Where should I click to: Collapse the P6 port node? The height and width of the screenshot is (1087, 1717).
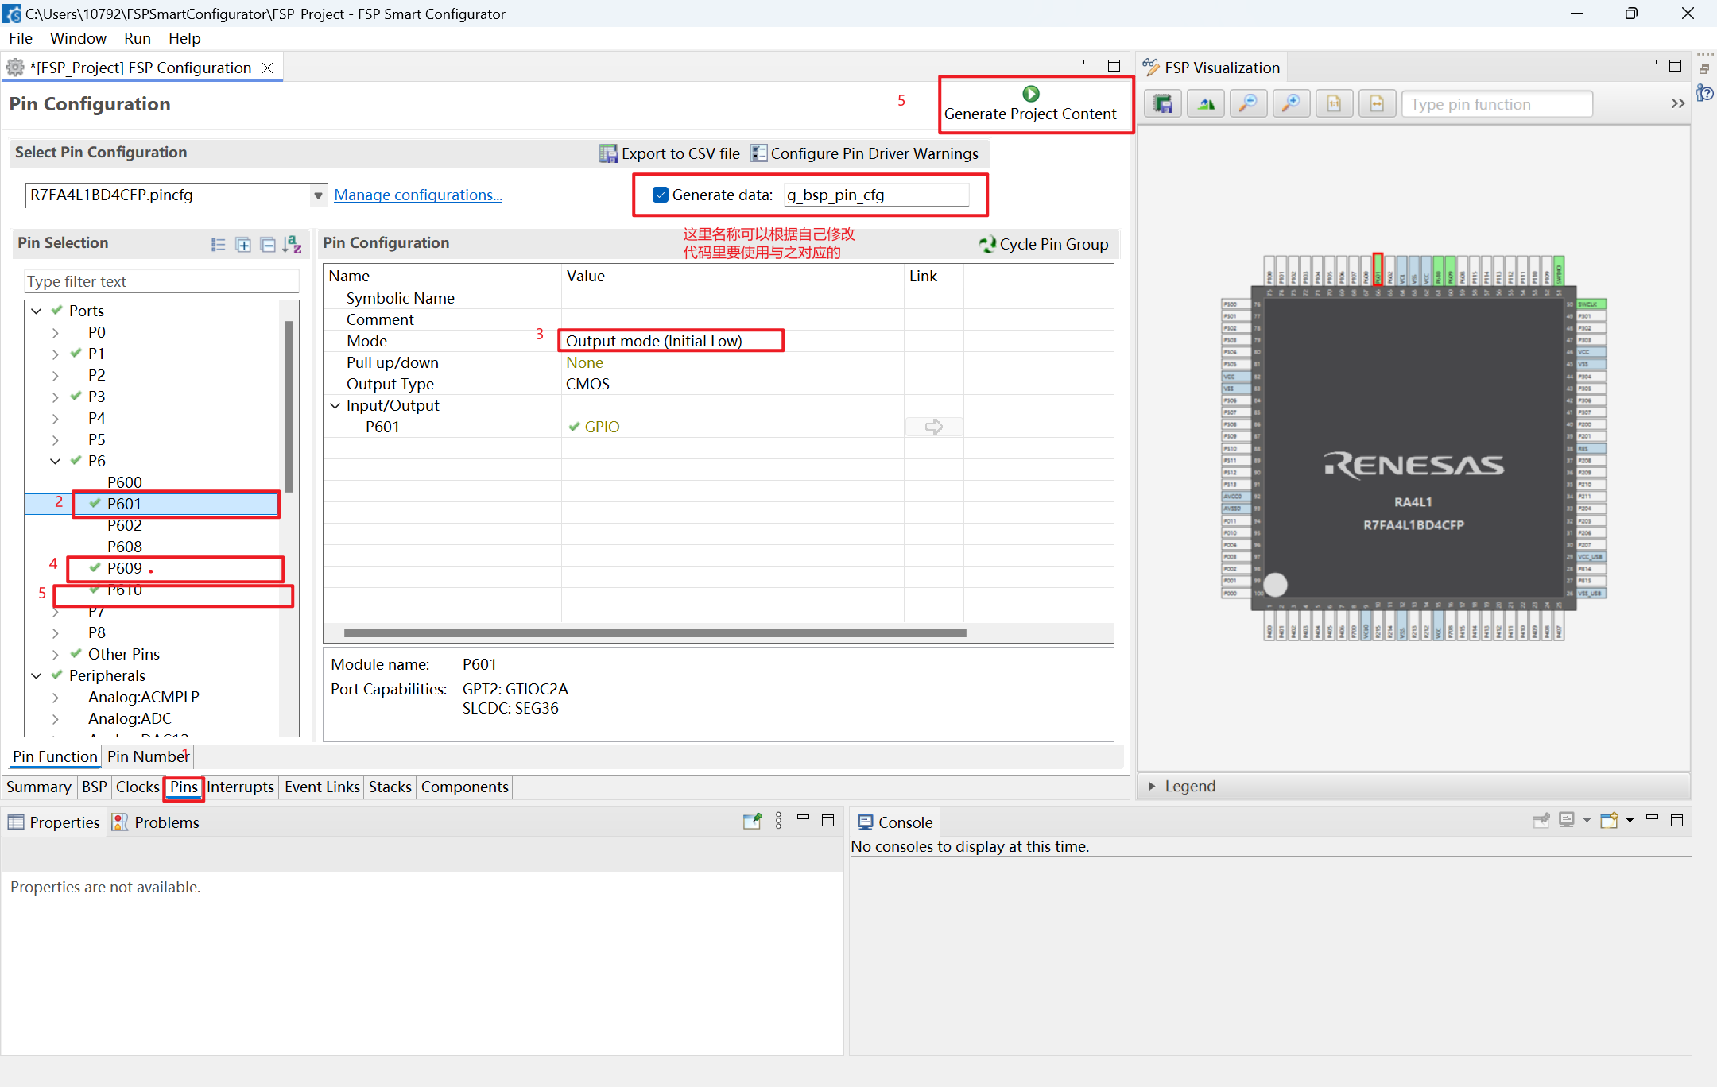55,461
